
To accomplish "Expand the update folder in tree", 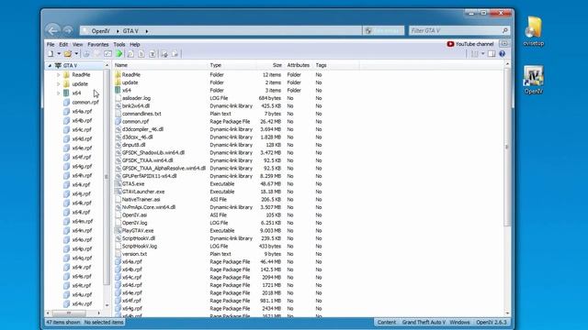I will coord(59,83).
